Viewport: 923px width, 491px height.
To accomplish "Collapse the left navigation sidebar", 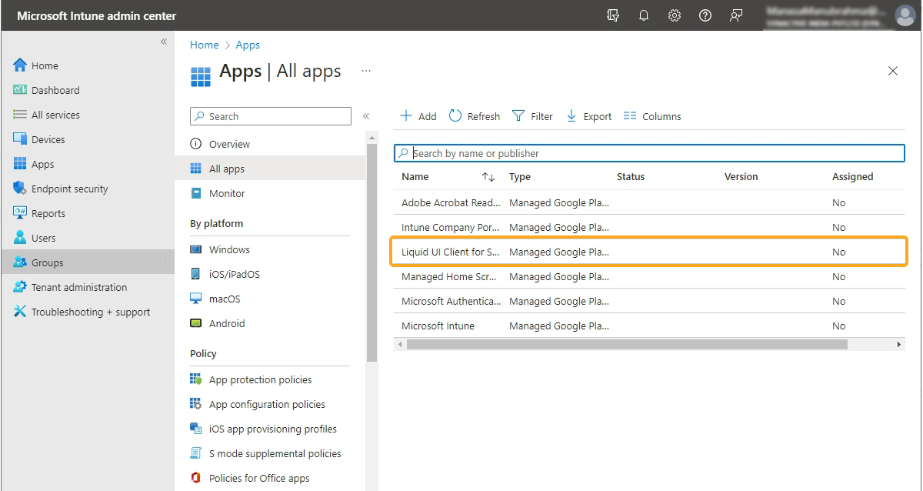I will pos(164,42).
